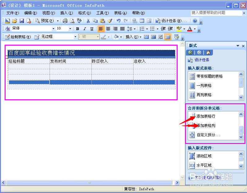Click the Print icon in the toolbar
This screenshot has height=193, width=247.
point(65,21)
